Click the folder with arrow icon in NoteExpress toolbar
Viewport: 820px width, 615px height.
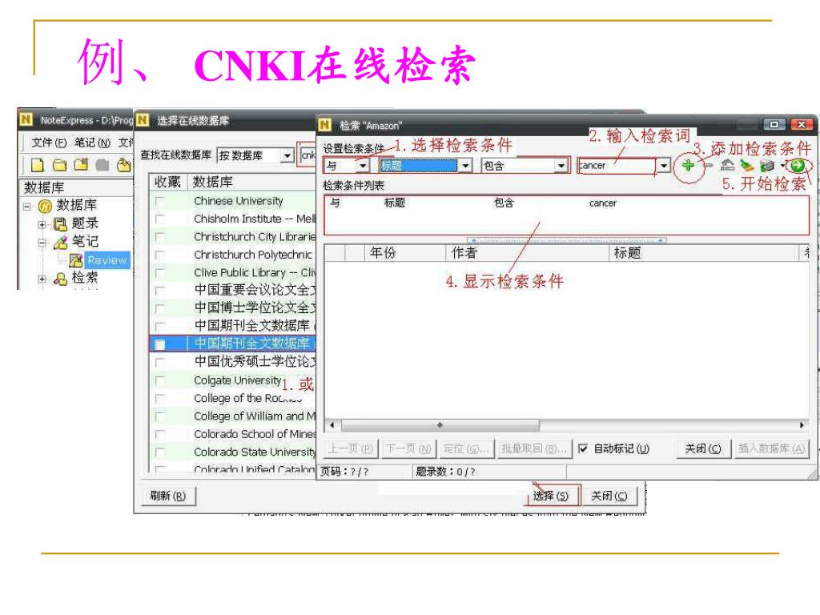tap(124, 165)
